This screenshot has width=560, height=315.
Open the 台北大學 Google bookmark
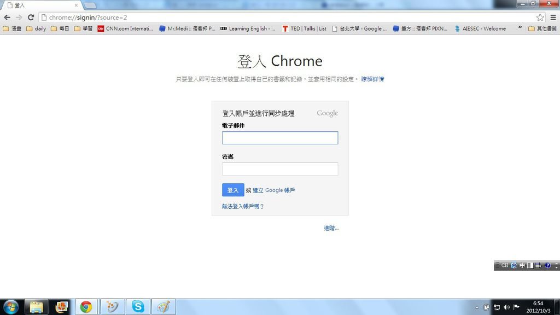coord(359,28)
